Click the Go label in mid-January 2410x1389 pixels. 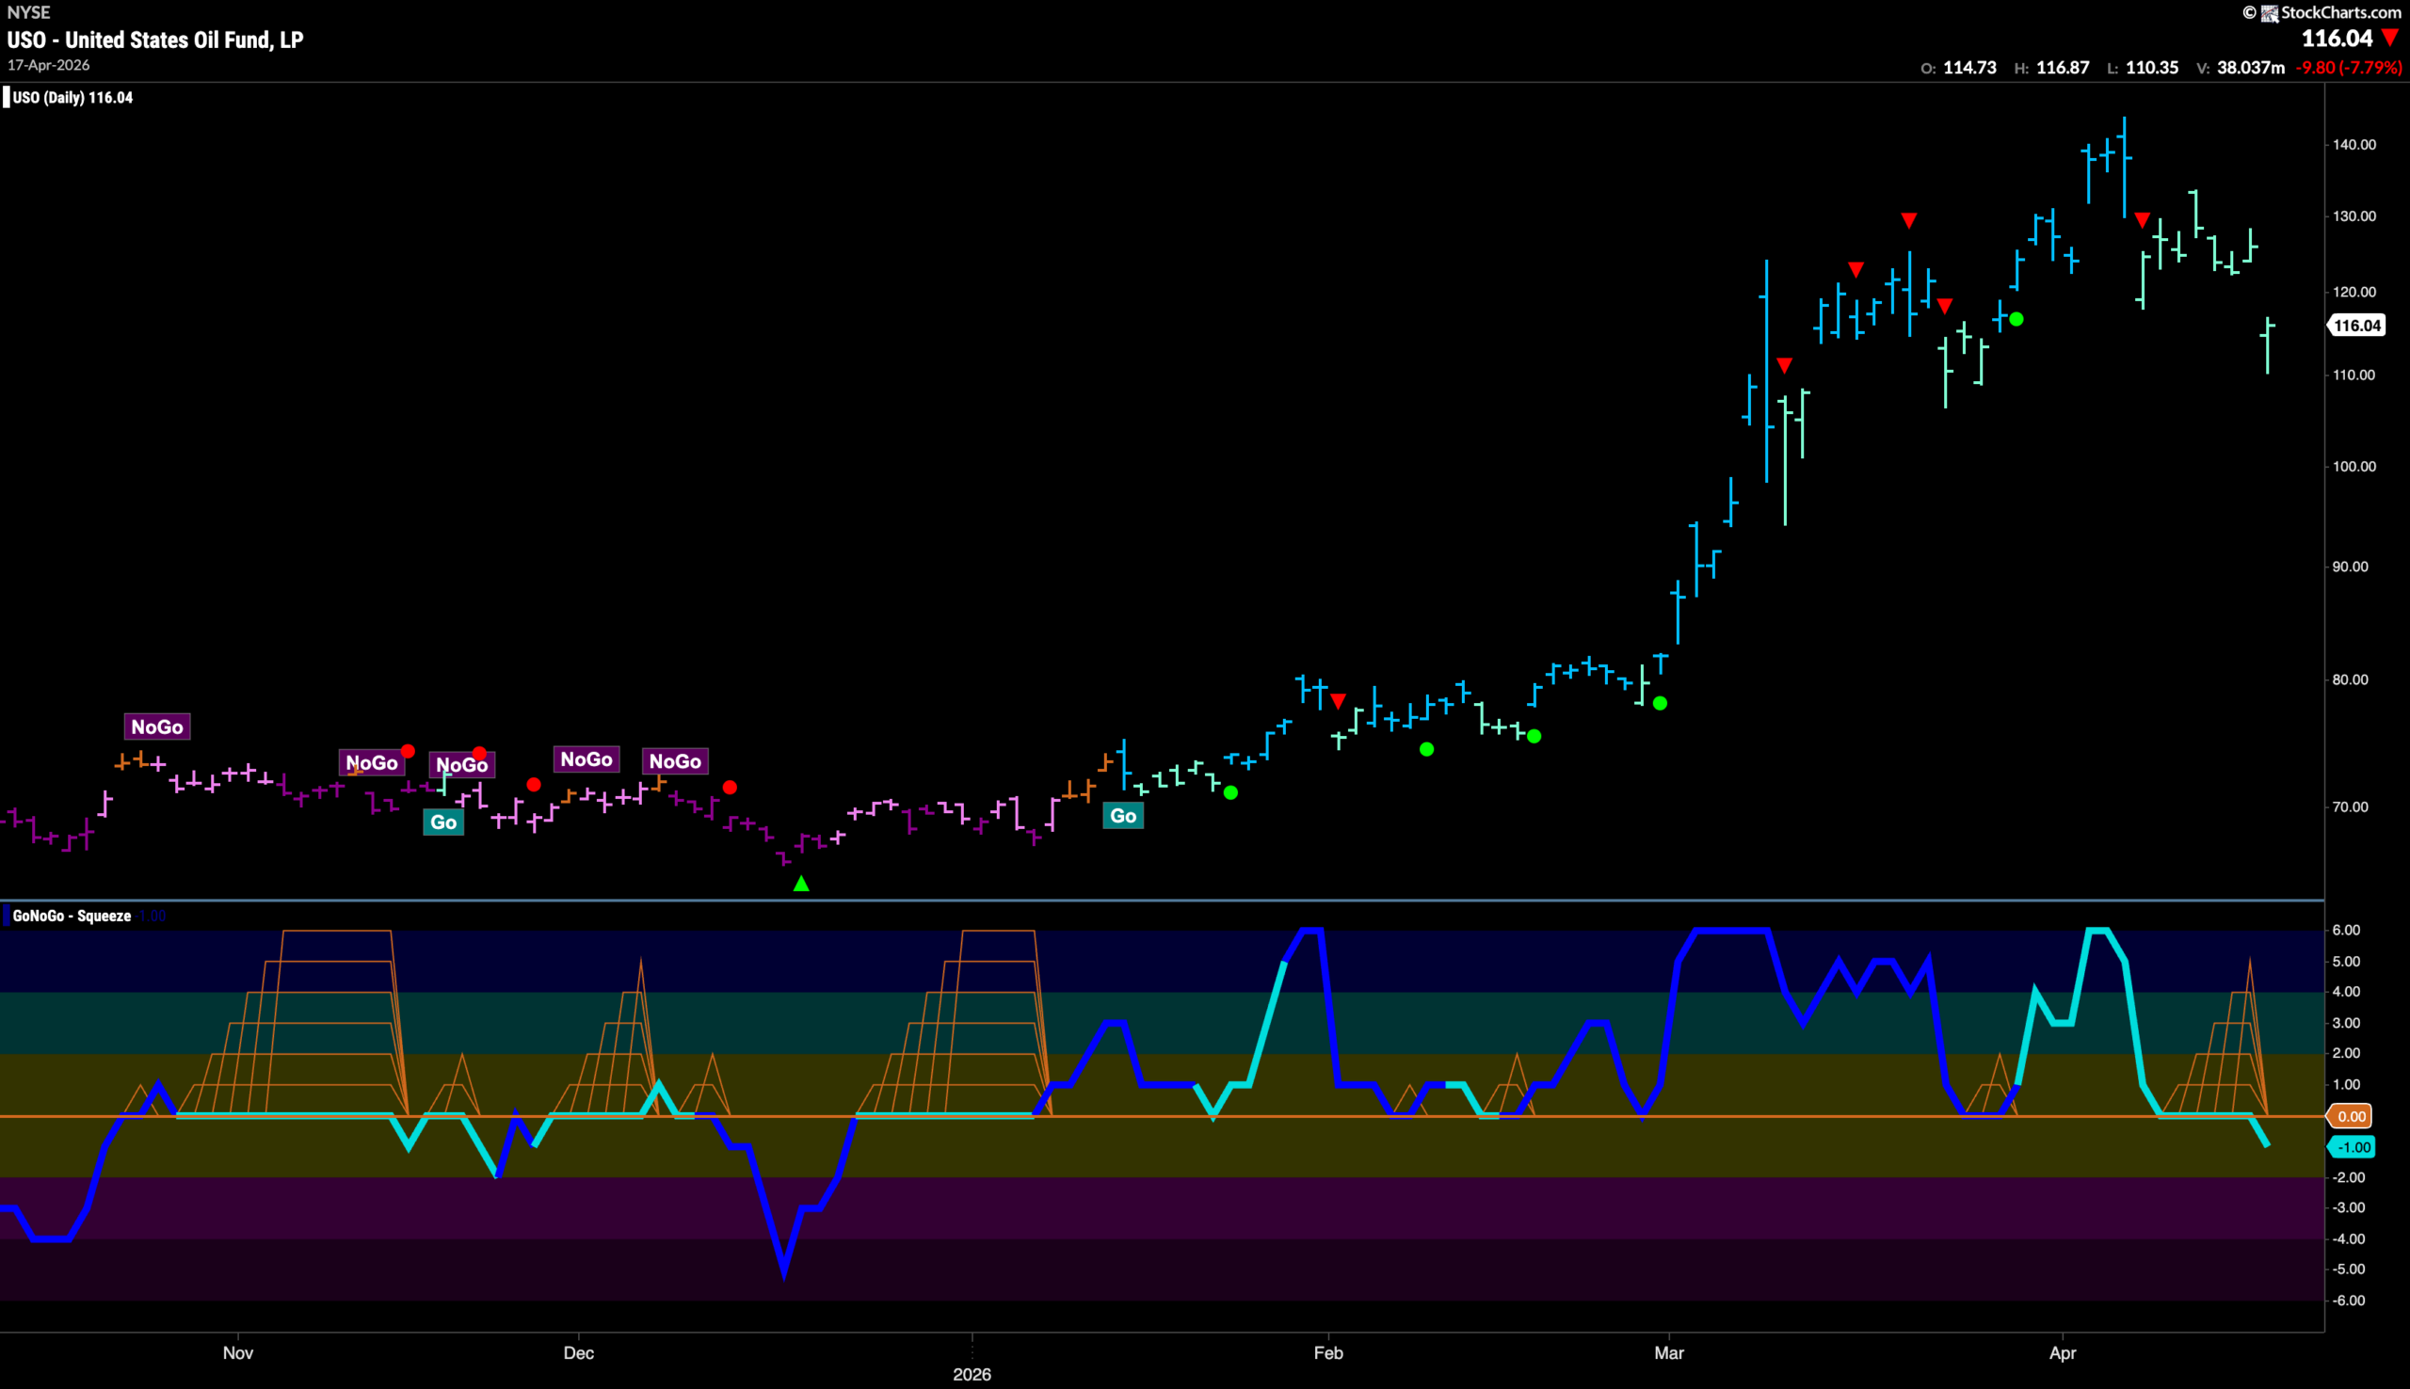(x=1123, y=816)
